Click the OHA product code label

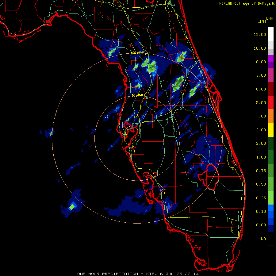click(270, 18)
